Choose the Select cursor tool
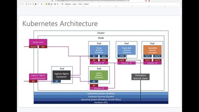 point(46,4)
